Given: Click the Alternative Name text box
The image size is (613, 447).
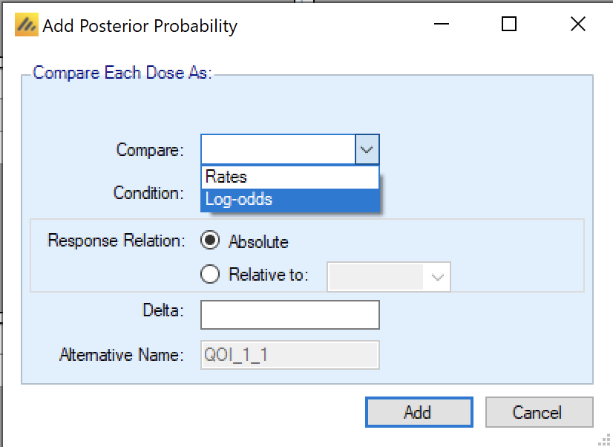Looking at the screenshot, I should [x=289, y=355].
